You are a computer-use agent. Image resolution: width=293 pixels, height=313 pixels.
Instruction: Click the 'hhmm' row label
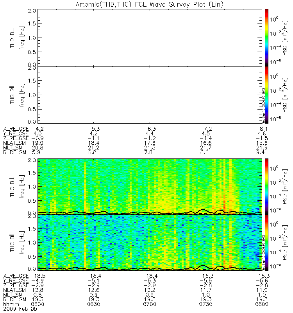11,304
